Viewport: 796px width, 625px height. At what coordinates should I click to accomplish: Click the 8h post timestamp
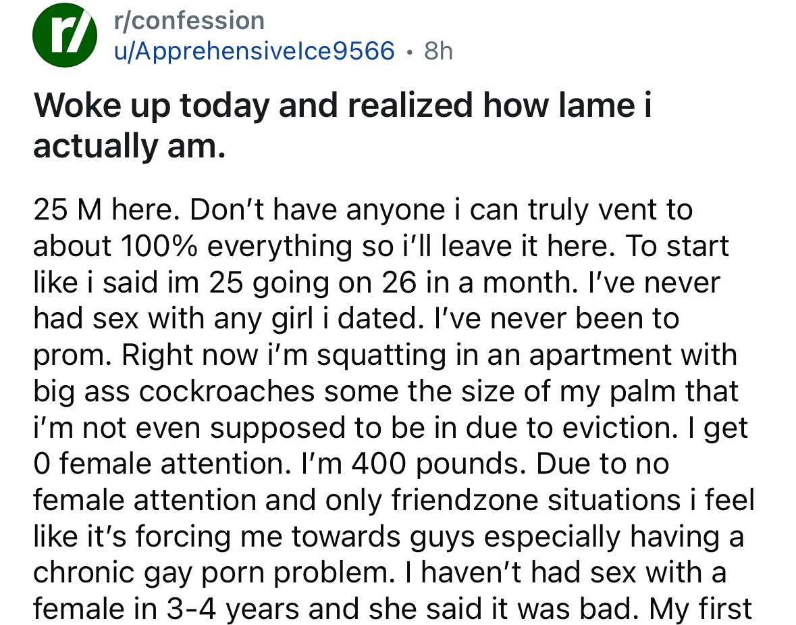(438, 51)
